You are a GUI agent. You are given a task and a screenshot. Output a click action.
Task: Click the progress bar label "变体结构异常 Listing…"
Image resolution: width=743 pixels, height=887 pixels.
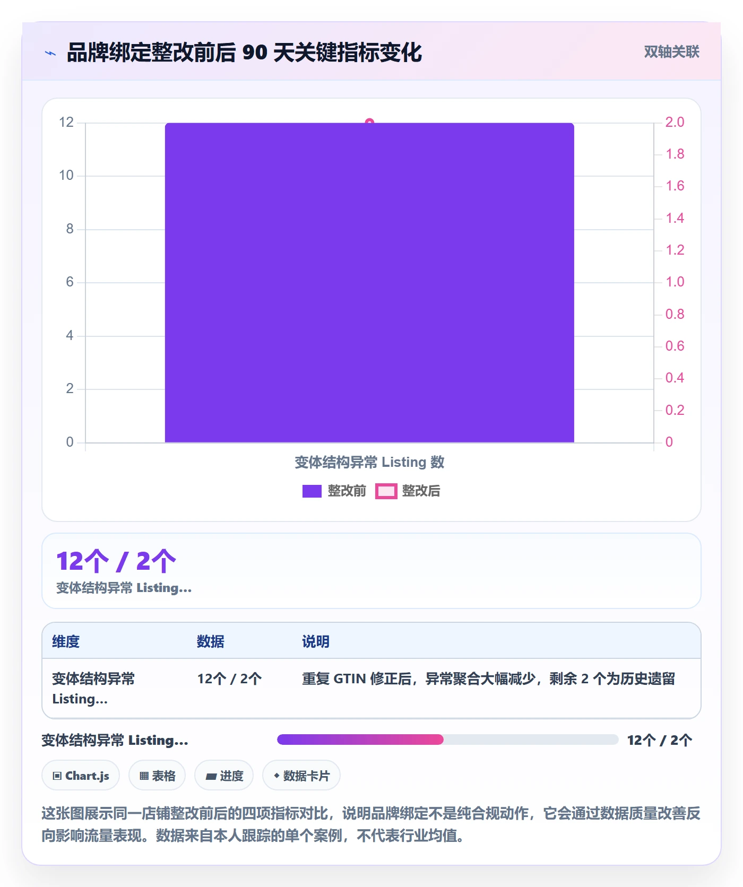115,740
